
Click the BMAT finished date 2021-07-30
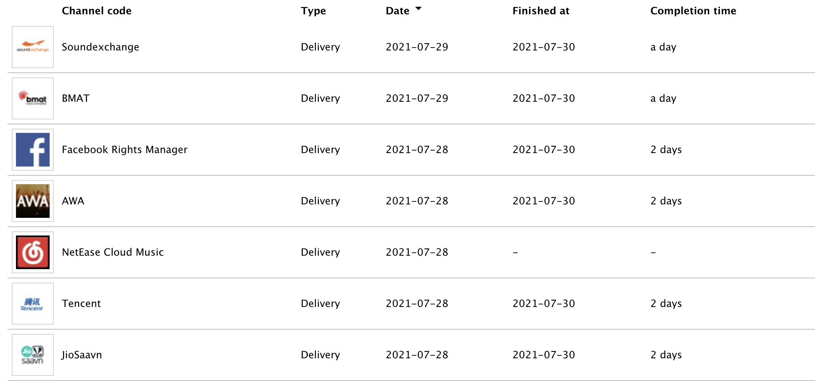tap(544, 98)
